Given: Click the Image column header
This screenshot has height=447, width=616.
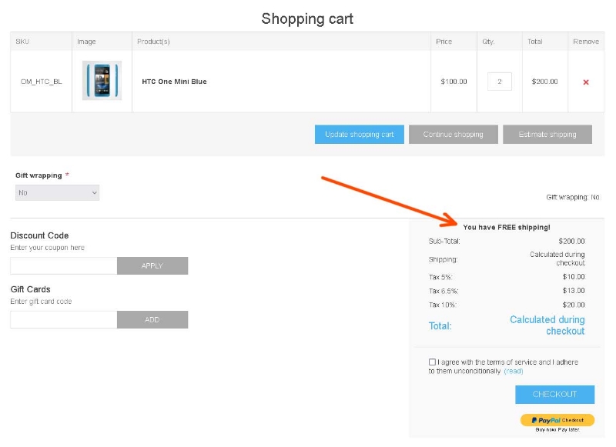Looking at the screenshot, I should point(86,42).
